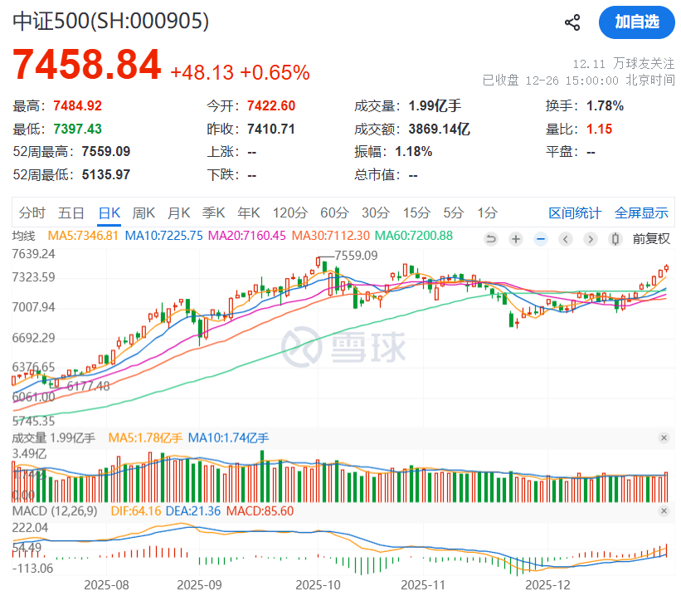Switch to the 周K weekly chart tab
This screenshot has height=596, width=681.
[x=143, y=213]
